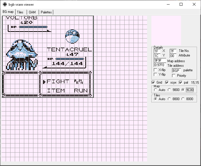The image size is (201, 166).
Task: Click the menu cursor arrow beside FIGHT
Action: tap(44, 82)
